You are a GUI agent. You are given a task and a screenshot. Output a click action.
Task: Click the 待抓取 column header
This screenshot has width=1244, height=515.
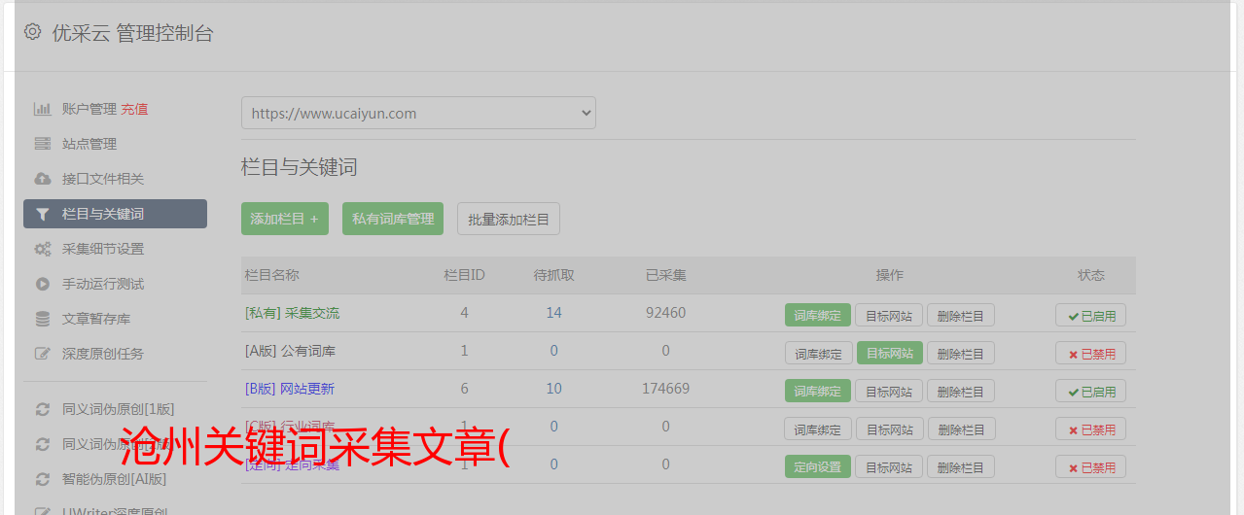click(x=553, y=275)
